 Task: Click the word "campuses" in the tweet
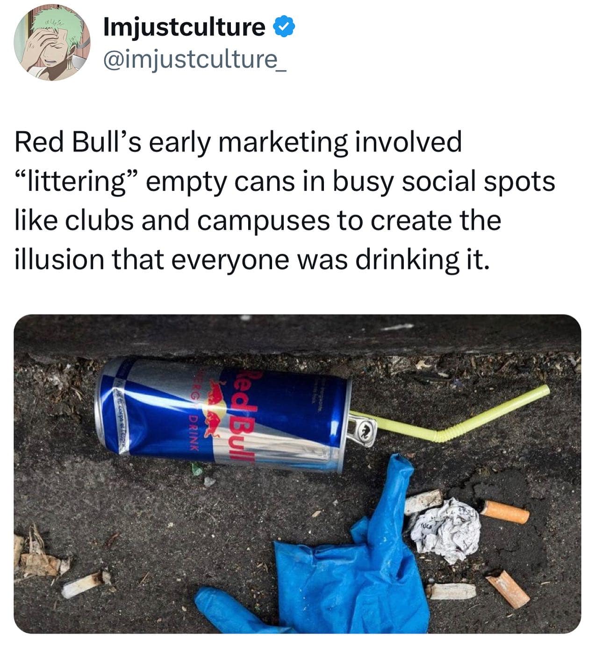(x=264, y=220)
